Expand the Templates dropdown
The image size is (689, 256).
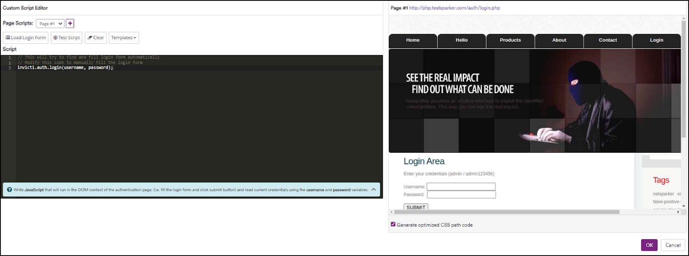124,38
